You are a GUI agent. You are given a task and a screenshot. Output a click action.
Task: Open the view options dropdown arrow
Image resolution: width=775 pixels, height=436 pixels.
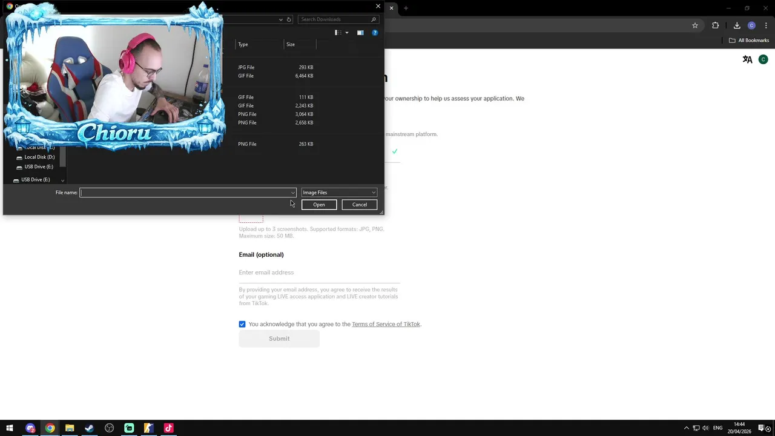(347, 33)
